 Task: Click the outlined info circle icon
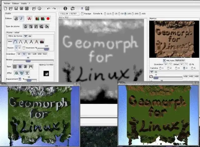[40, 8]
